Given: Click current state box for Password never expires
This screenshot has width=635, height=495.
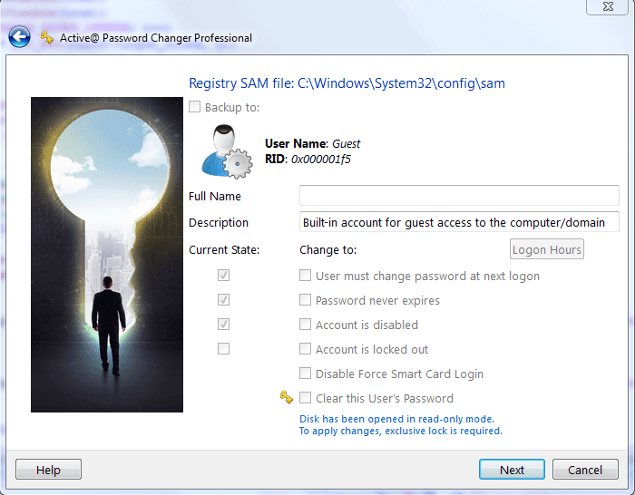Looking at the screenshot, I should coord(223,300).
